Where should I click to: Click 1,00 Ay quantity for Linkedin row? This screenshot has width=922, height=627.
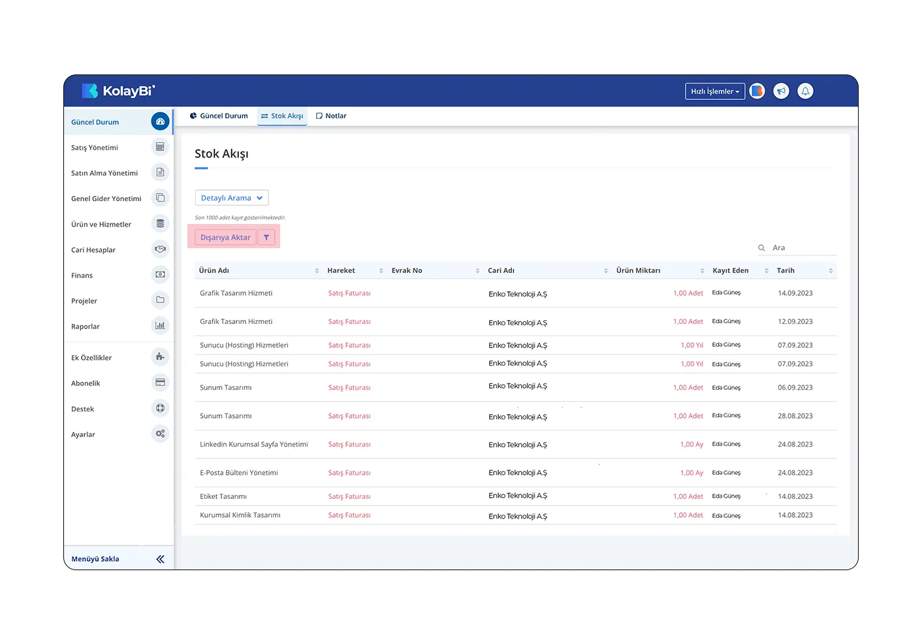[691, 444]
